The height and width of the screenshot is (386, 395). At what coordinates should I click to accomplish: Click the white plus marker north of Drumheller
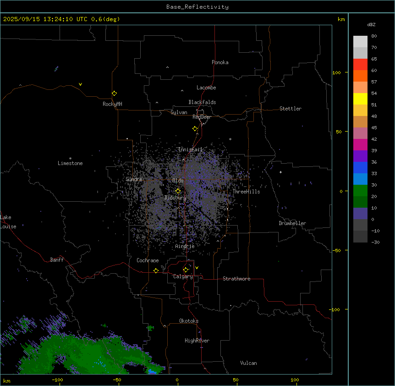(280, 172)
